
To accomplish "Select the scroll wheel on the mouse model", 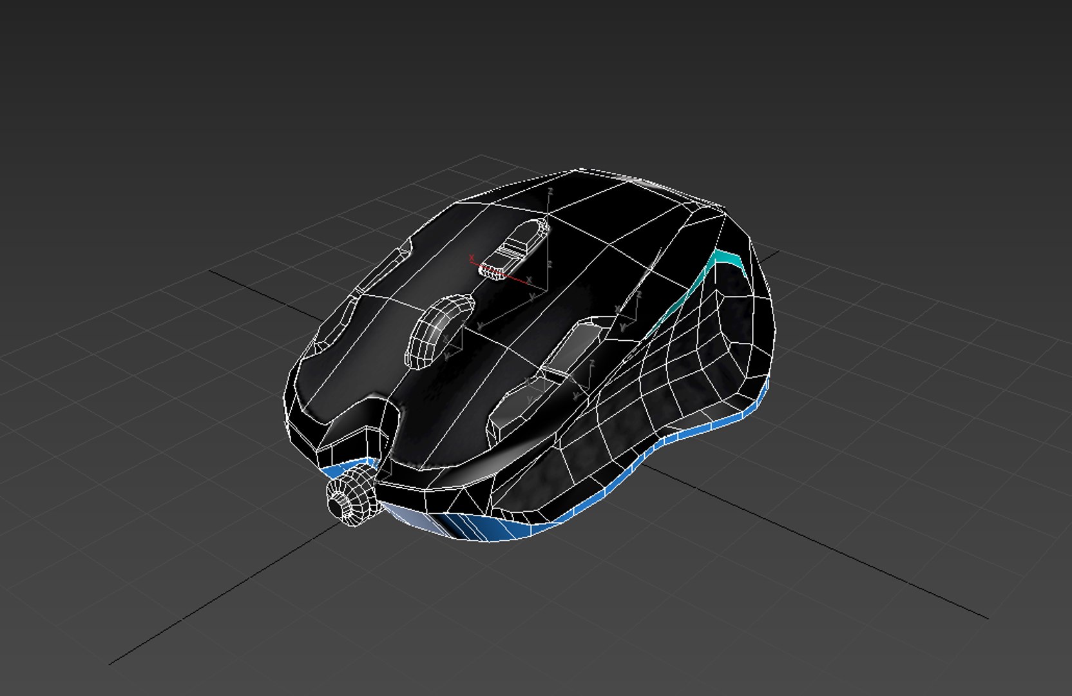I will point(438,332).
